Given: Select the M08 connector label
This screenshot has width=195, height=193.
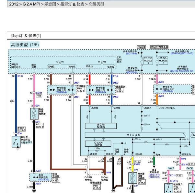Looking at the screenshot, I should click(183, 159).
